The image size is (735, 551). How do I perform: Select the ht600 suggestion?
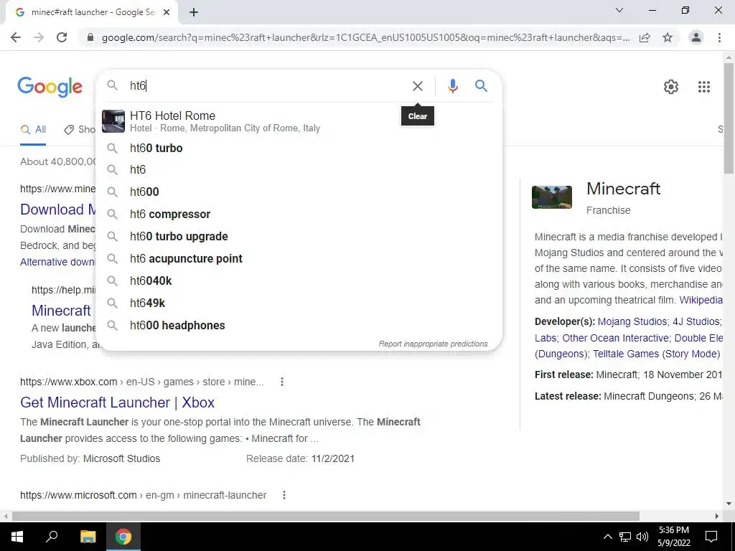coord(299,192)
